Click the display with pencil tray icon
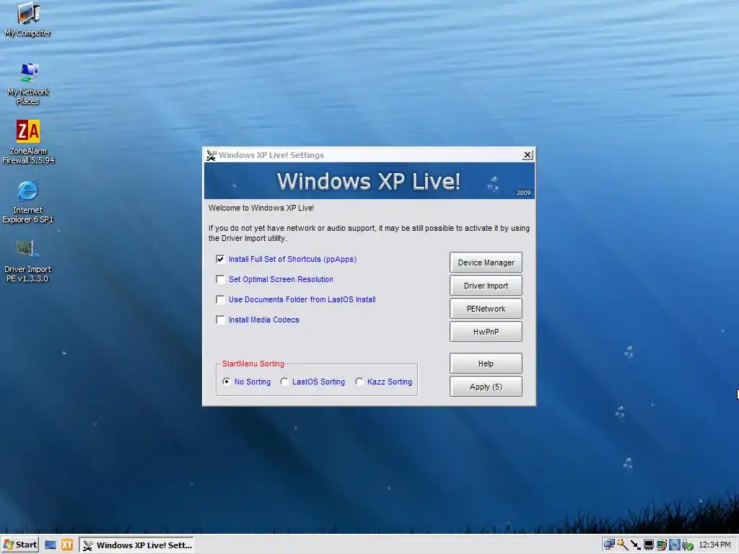 tap(661, 545)
